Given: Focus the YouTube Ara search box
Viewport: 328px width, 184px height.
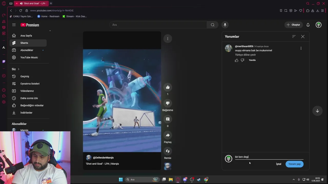Looking at the screenshot, I should pos(158,25).
